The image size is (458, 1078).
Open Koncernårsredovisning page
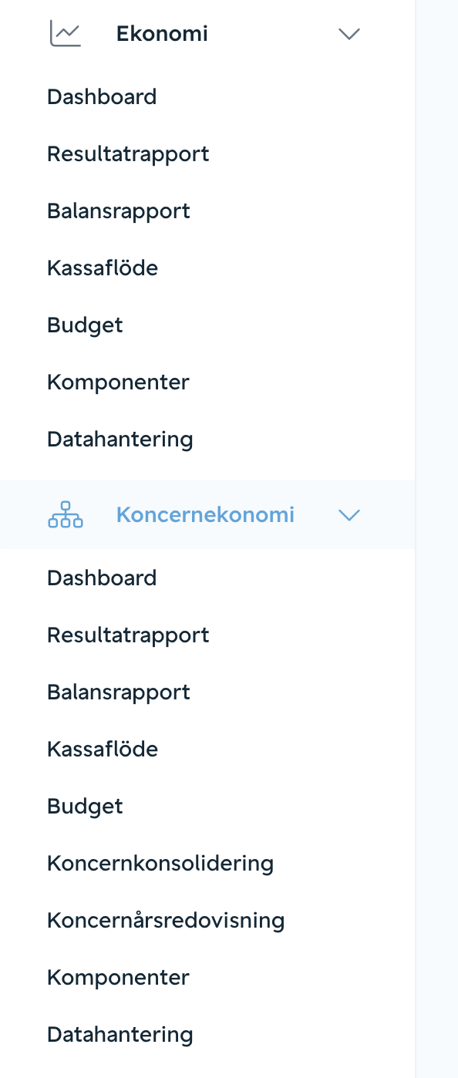pyautogui.click(x=166, y=921)
